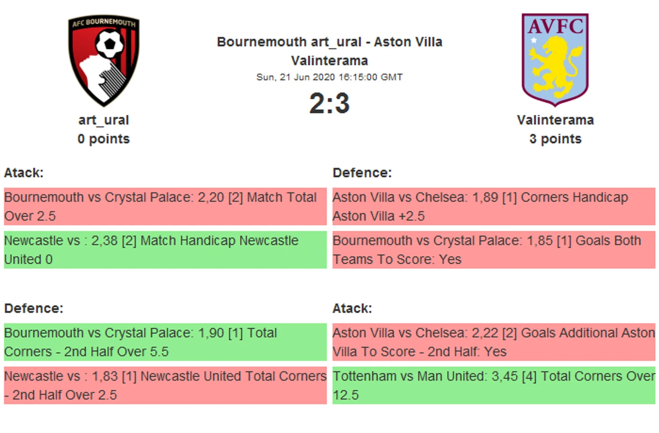The width and height of the screenshot is (659, 433).
Task: Select the green Match Handicap Newcastle United bet
Action: 165,250
